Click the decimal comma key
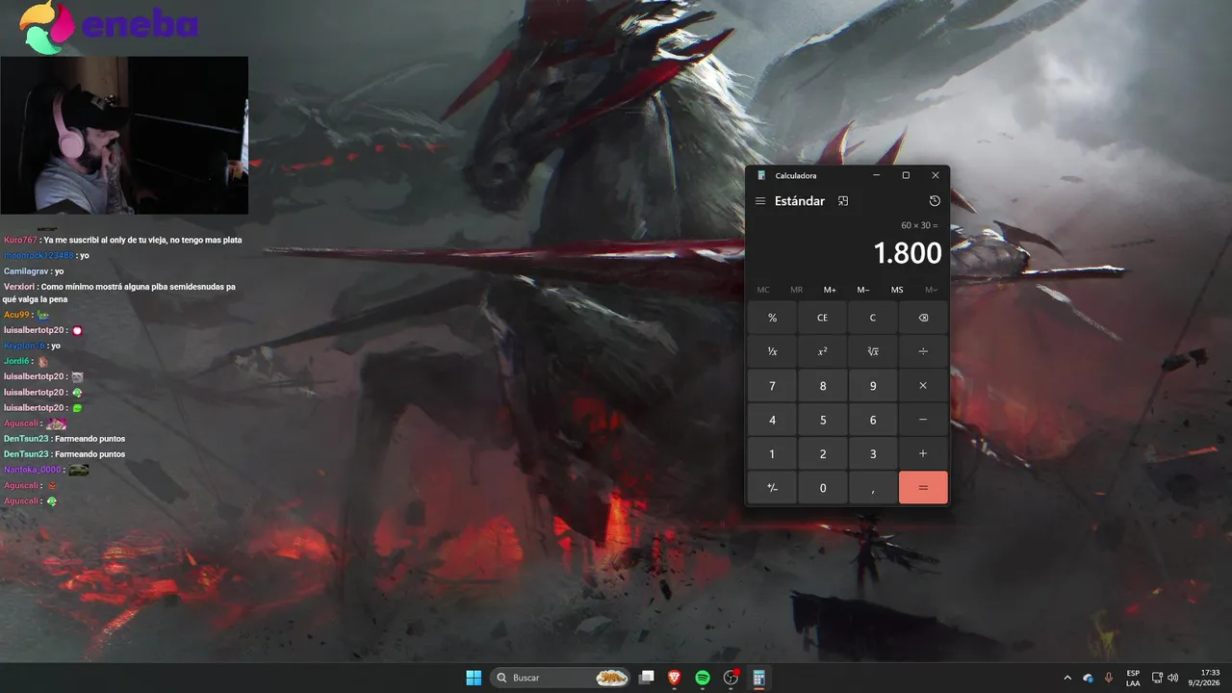The image size is (1232, 693). (873, 488)
